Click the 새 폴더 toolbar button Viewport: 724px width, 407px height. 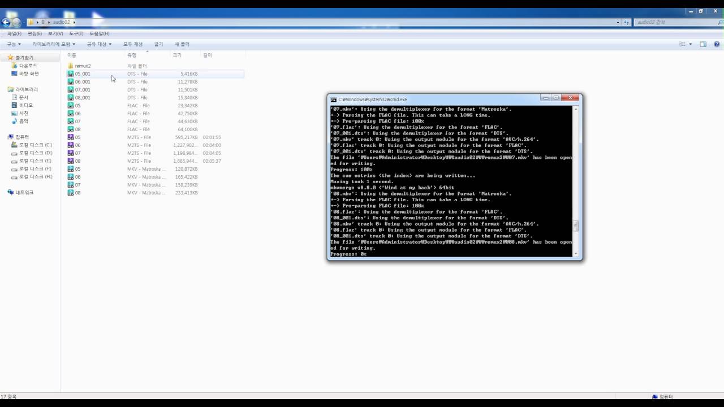point(182,44)
